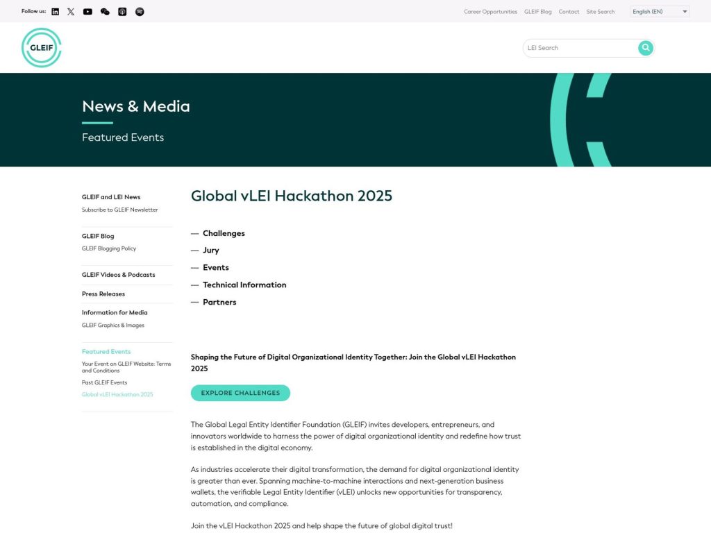Screen dimensions: 711x533
Task: Click the magnifying glass search icon
Action: 645,48
